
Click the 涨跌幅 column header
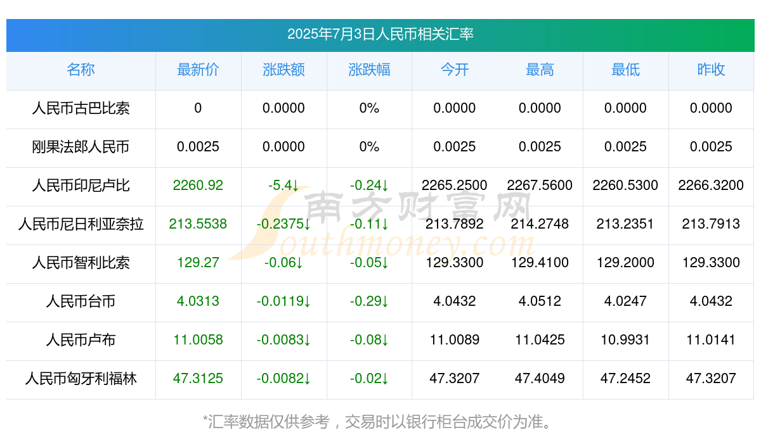tap(369, 70)
